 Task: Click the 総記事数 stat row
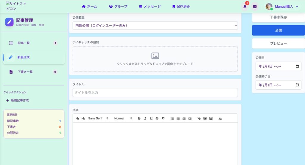coord(34,121)
